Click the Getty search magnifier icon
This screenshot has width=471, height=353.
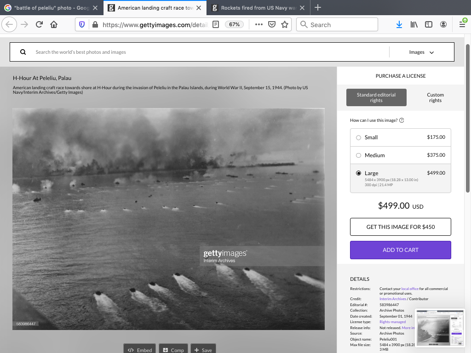pyautogui.click(x=23, y=52)
